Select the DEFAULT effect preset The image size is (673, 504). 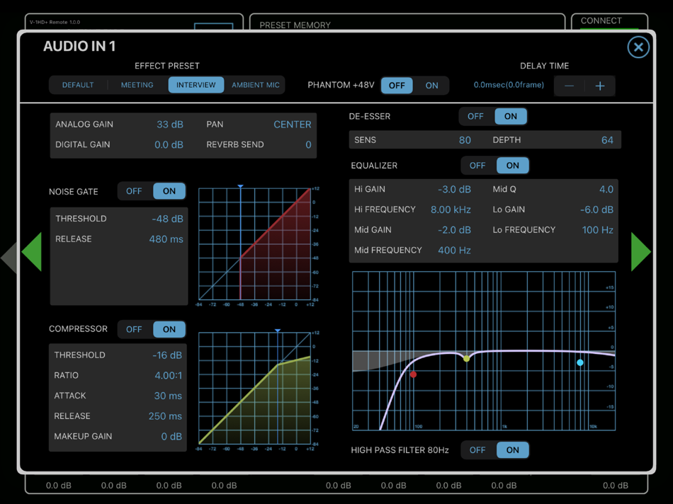(78, 85)
